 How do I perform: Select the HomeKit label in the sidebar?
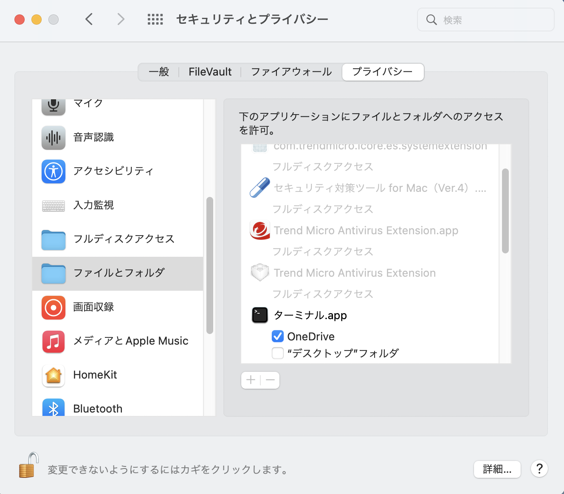(95, 375)
